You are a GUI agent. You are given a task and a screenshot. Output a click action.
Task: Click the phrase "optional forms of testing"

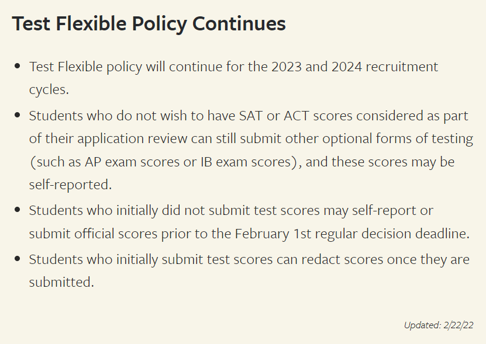403,139
